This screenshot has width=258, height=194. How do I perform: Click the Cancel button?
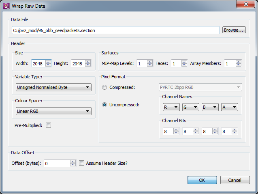235,180
